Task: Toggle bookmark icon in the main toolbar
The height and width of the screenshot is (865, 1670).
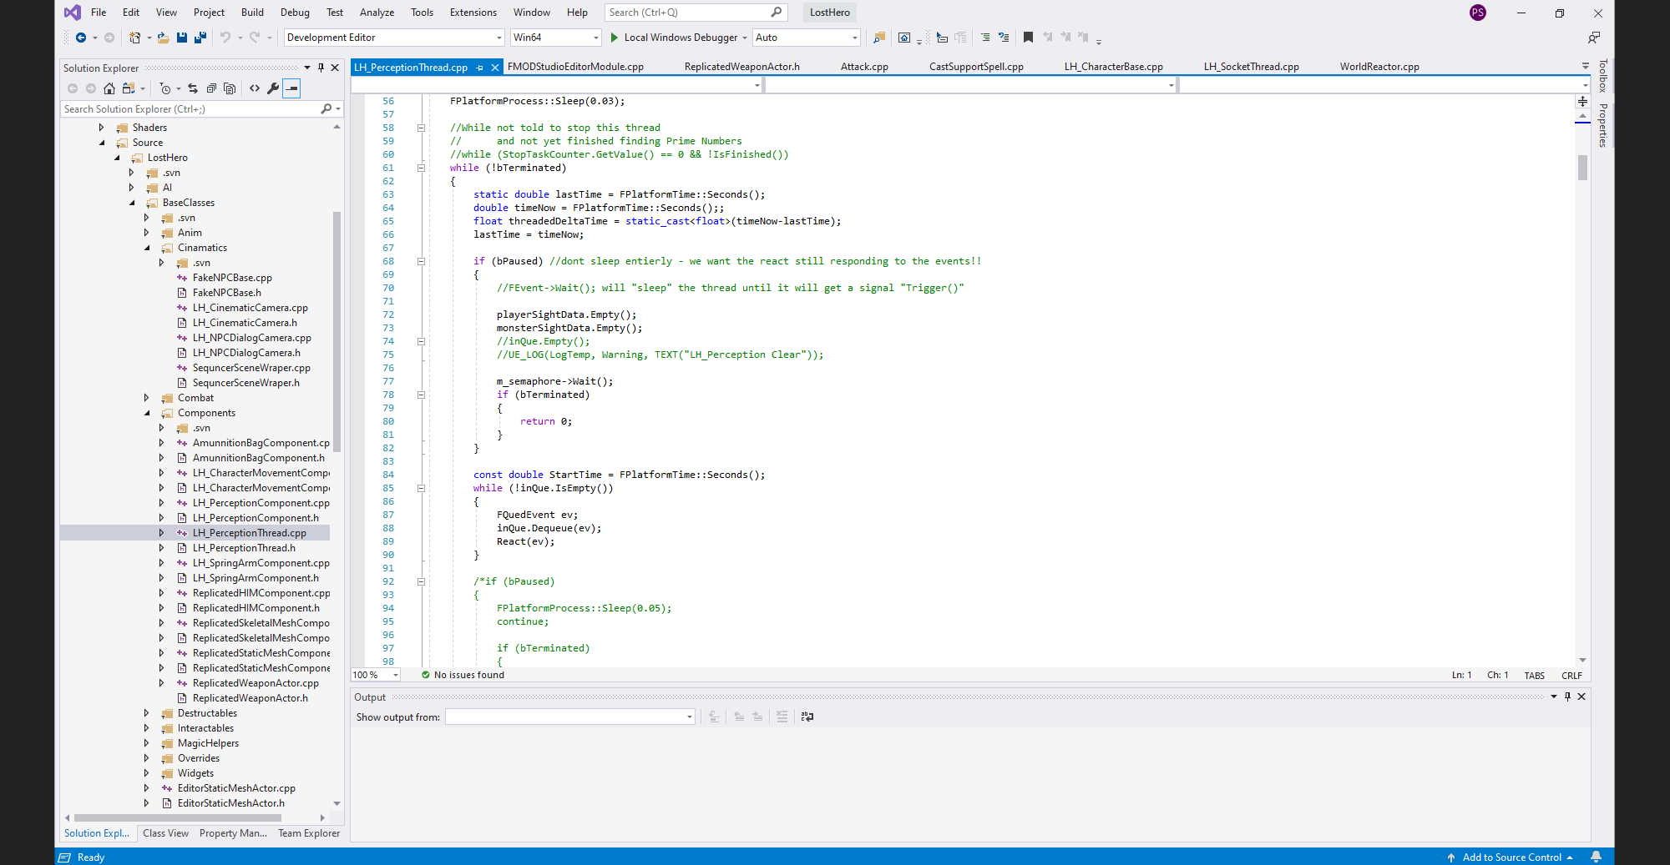Action: coord(1028,38)
